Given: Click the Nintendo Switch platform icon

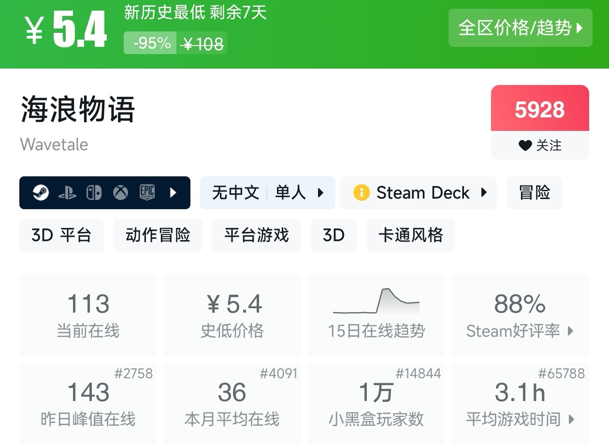Looking at the screenshot, I should click(94, 193).
